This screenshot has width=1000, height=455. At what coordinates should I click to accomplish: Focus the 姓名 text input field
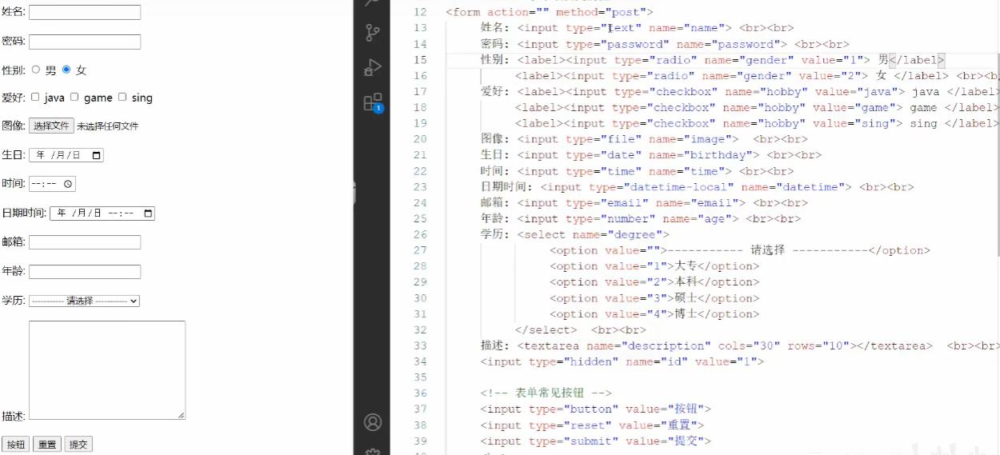85,12
